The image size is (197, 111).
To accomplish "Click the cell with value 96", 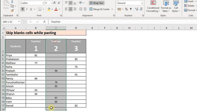I will click(56, 71).
